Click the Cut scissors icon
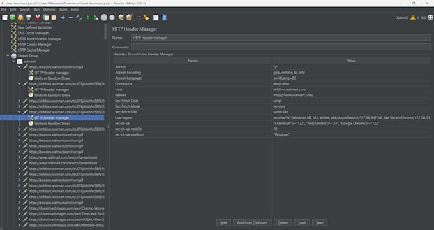 click(38, 18)
